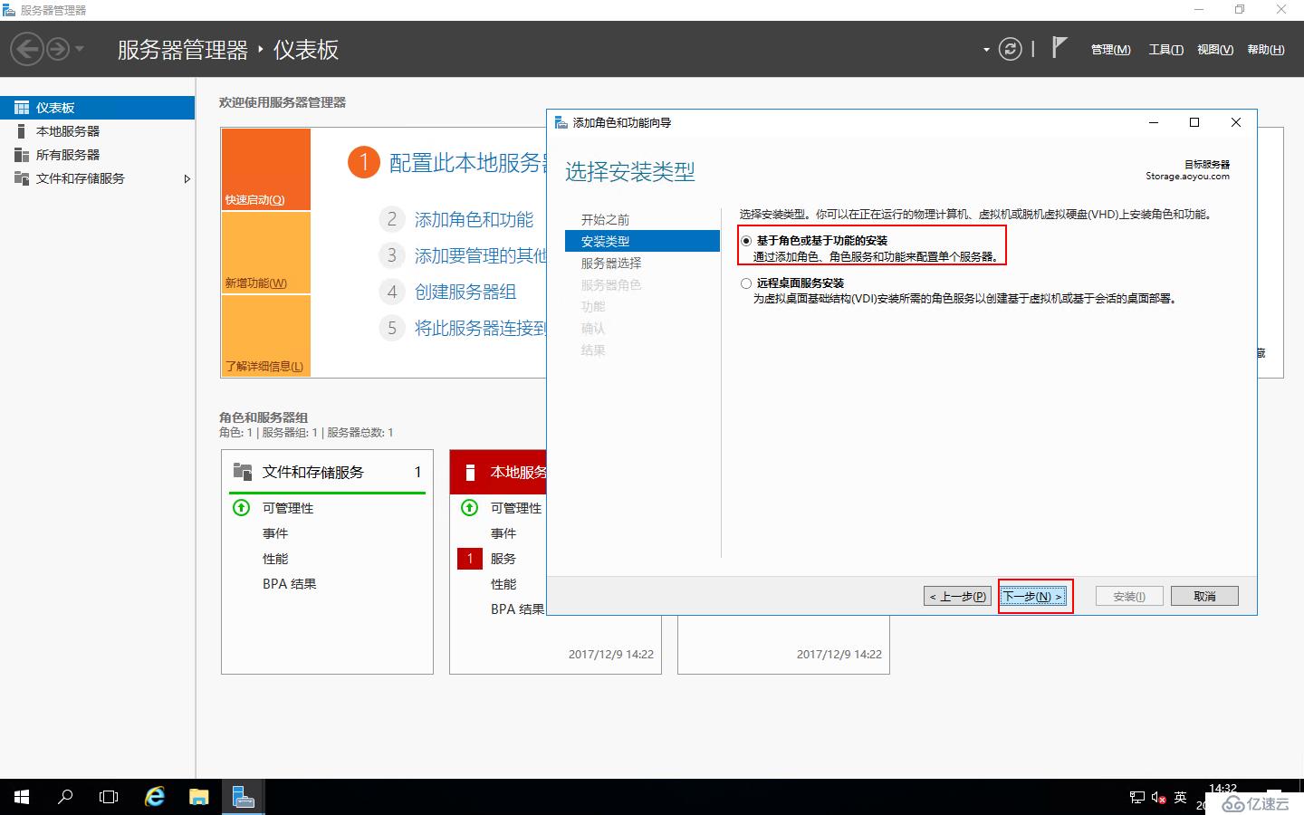
Task: Open the dropdown arrow left of refresh
Action: pos(986,50)
